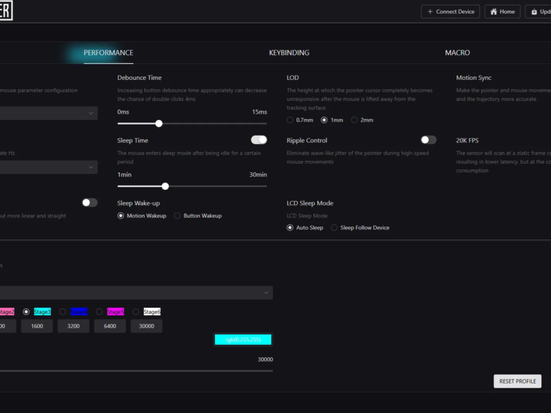Viewport: 551px width, 413px height.
Task: Select Sleep Follow Device option
Action: [334, 228]
